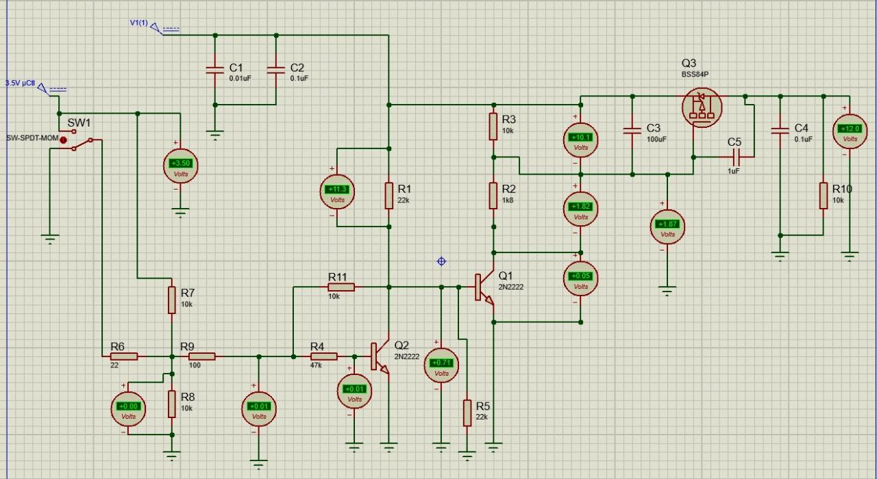Click the ground symbol below C4
877x479 pixels.
tap(779, 257)
